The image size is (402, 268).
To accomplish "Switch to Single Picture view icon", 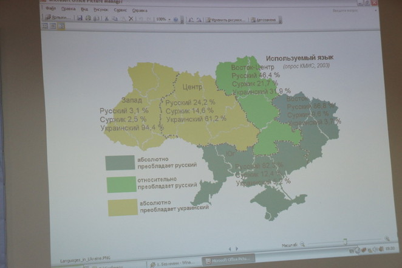I will [60, 26].
